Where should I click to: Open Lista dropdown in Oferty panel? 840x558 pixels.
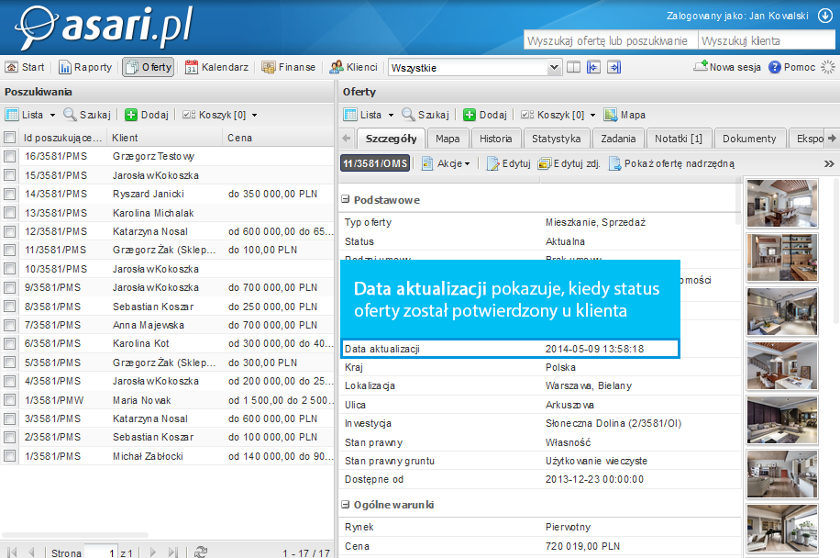pyautogui.click(x=370, y=115)
